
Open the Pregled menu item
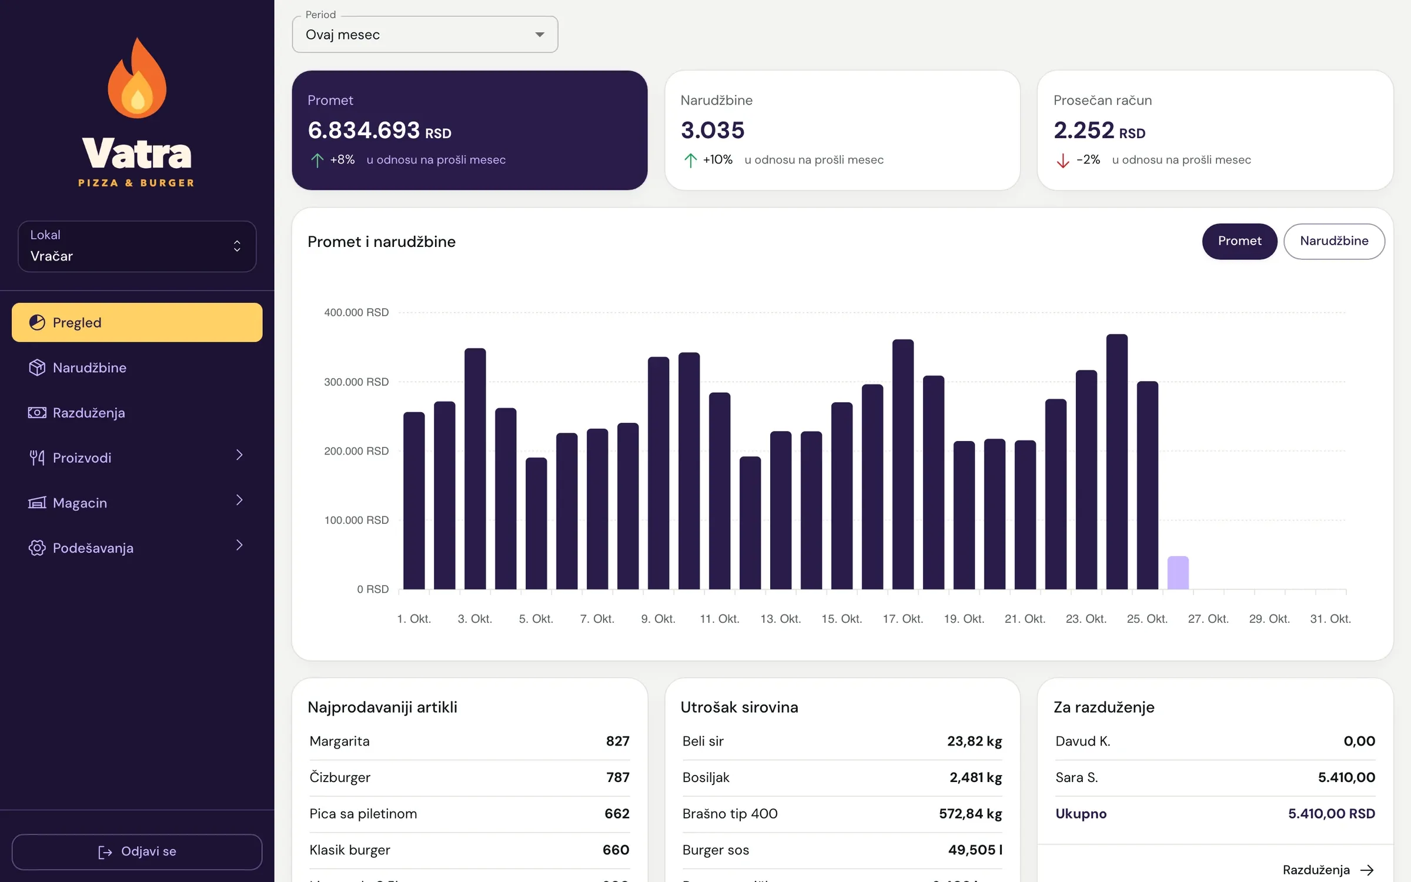point(137,322)
